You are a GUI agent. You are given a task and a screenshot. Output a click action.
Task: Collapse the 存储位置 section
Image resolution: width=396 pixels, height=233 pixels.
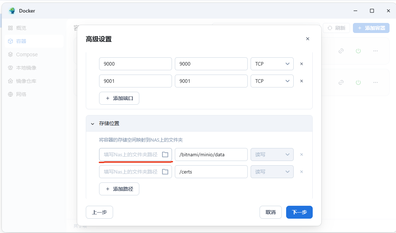pyautogui.click(x=93, y=123)
